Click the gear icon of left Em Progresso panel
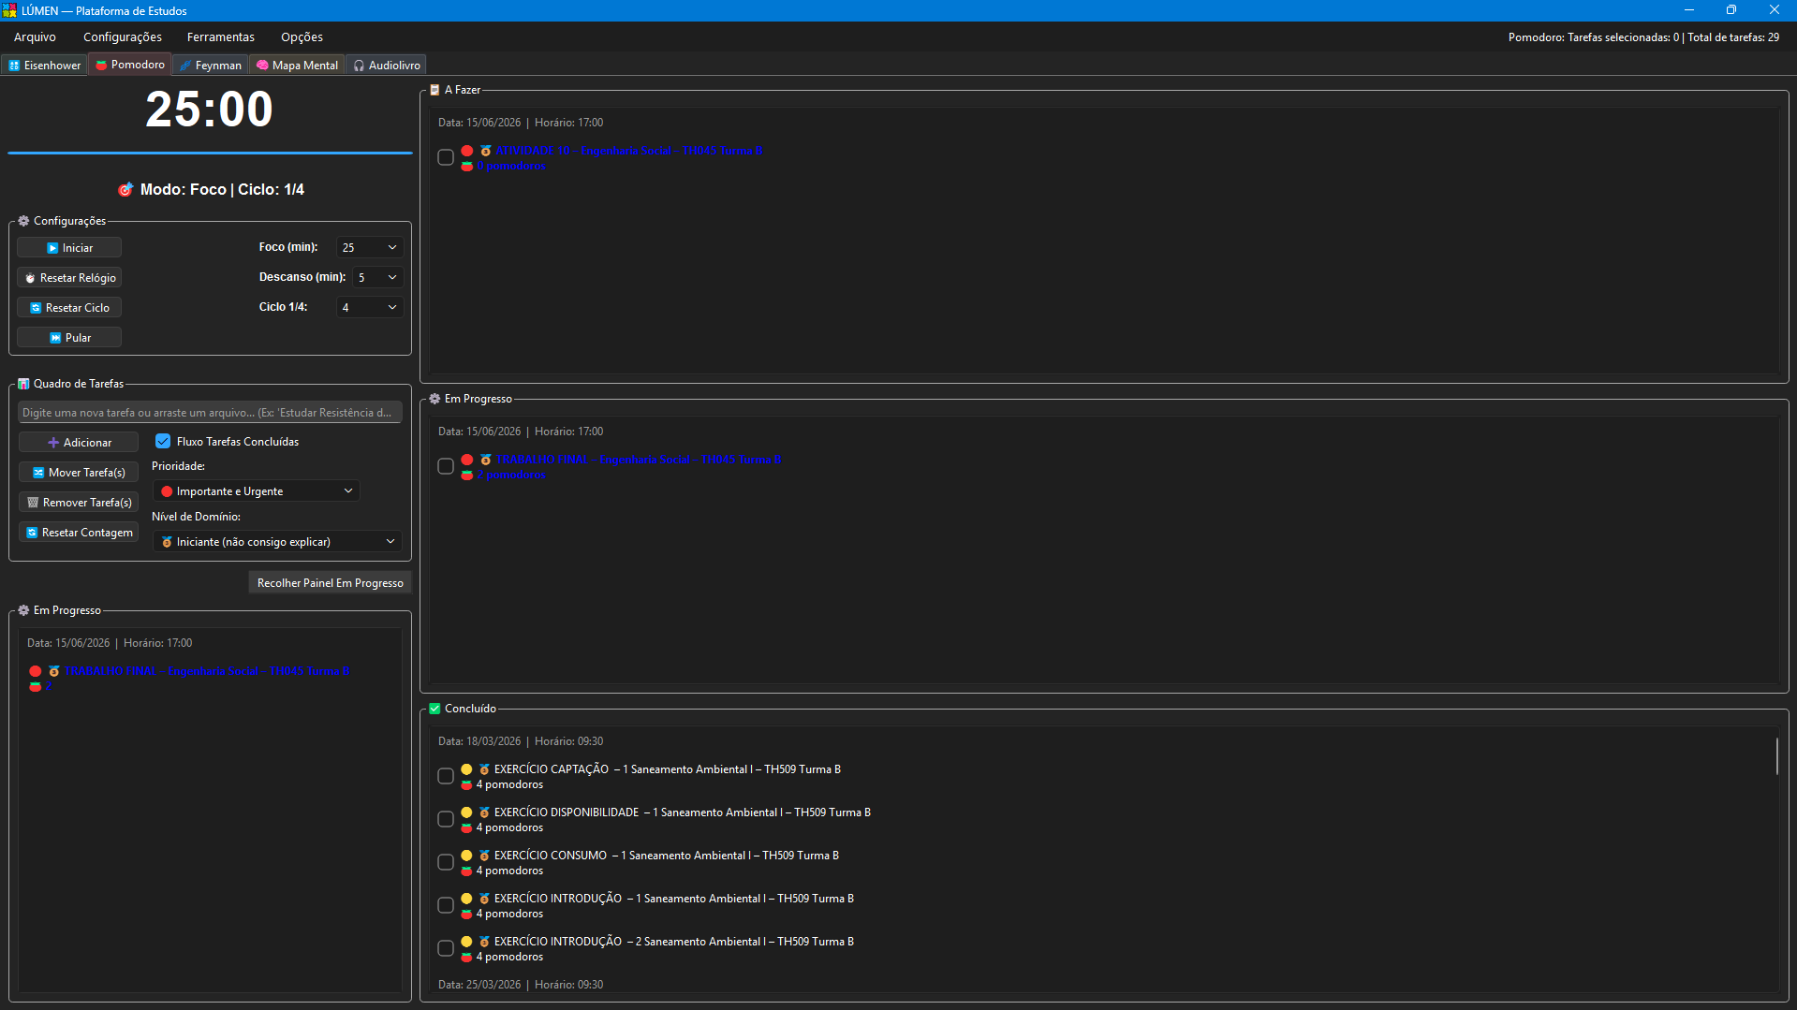1797x1010 pixels. point(23,610)
